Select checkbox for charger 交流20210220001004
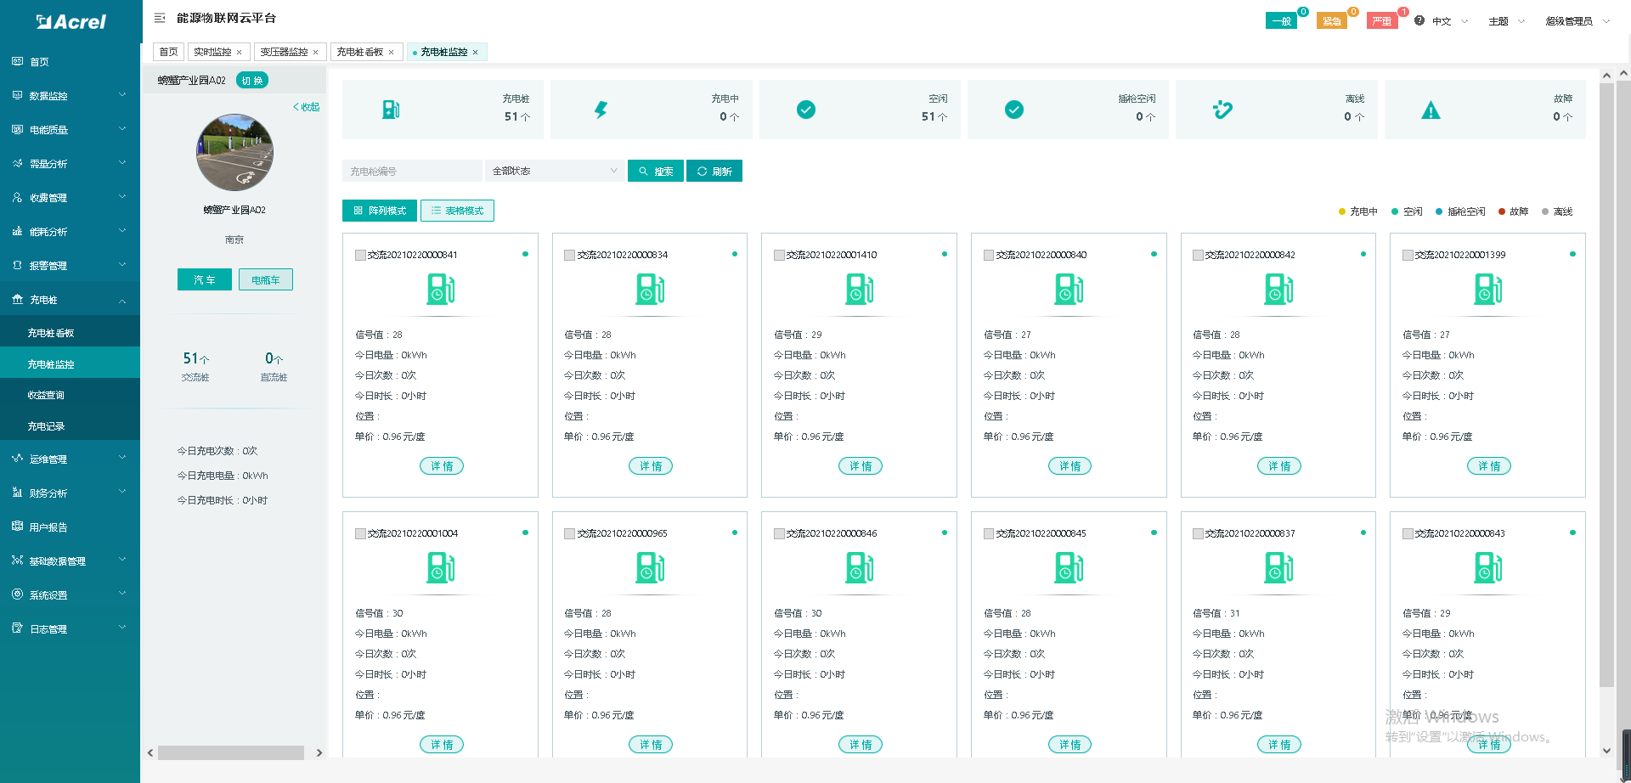This screenshot has width=1631, height=783. coord(360,533)
